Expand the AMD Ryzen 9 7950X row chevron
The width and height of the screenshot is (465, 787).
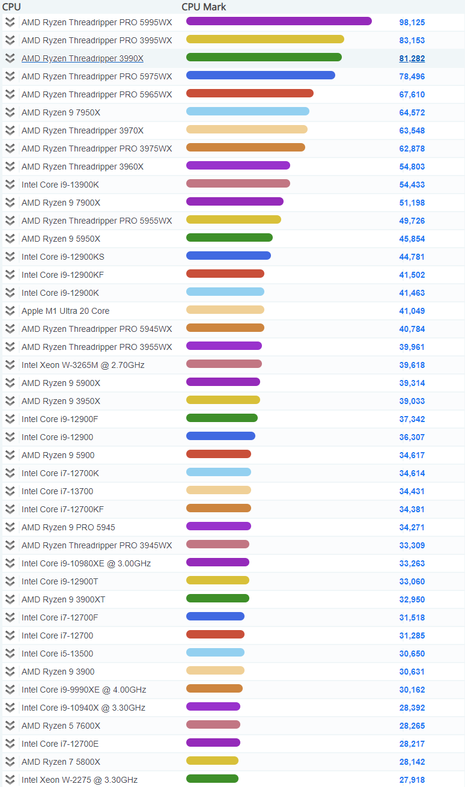10,112
